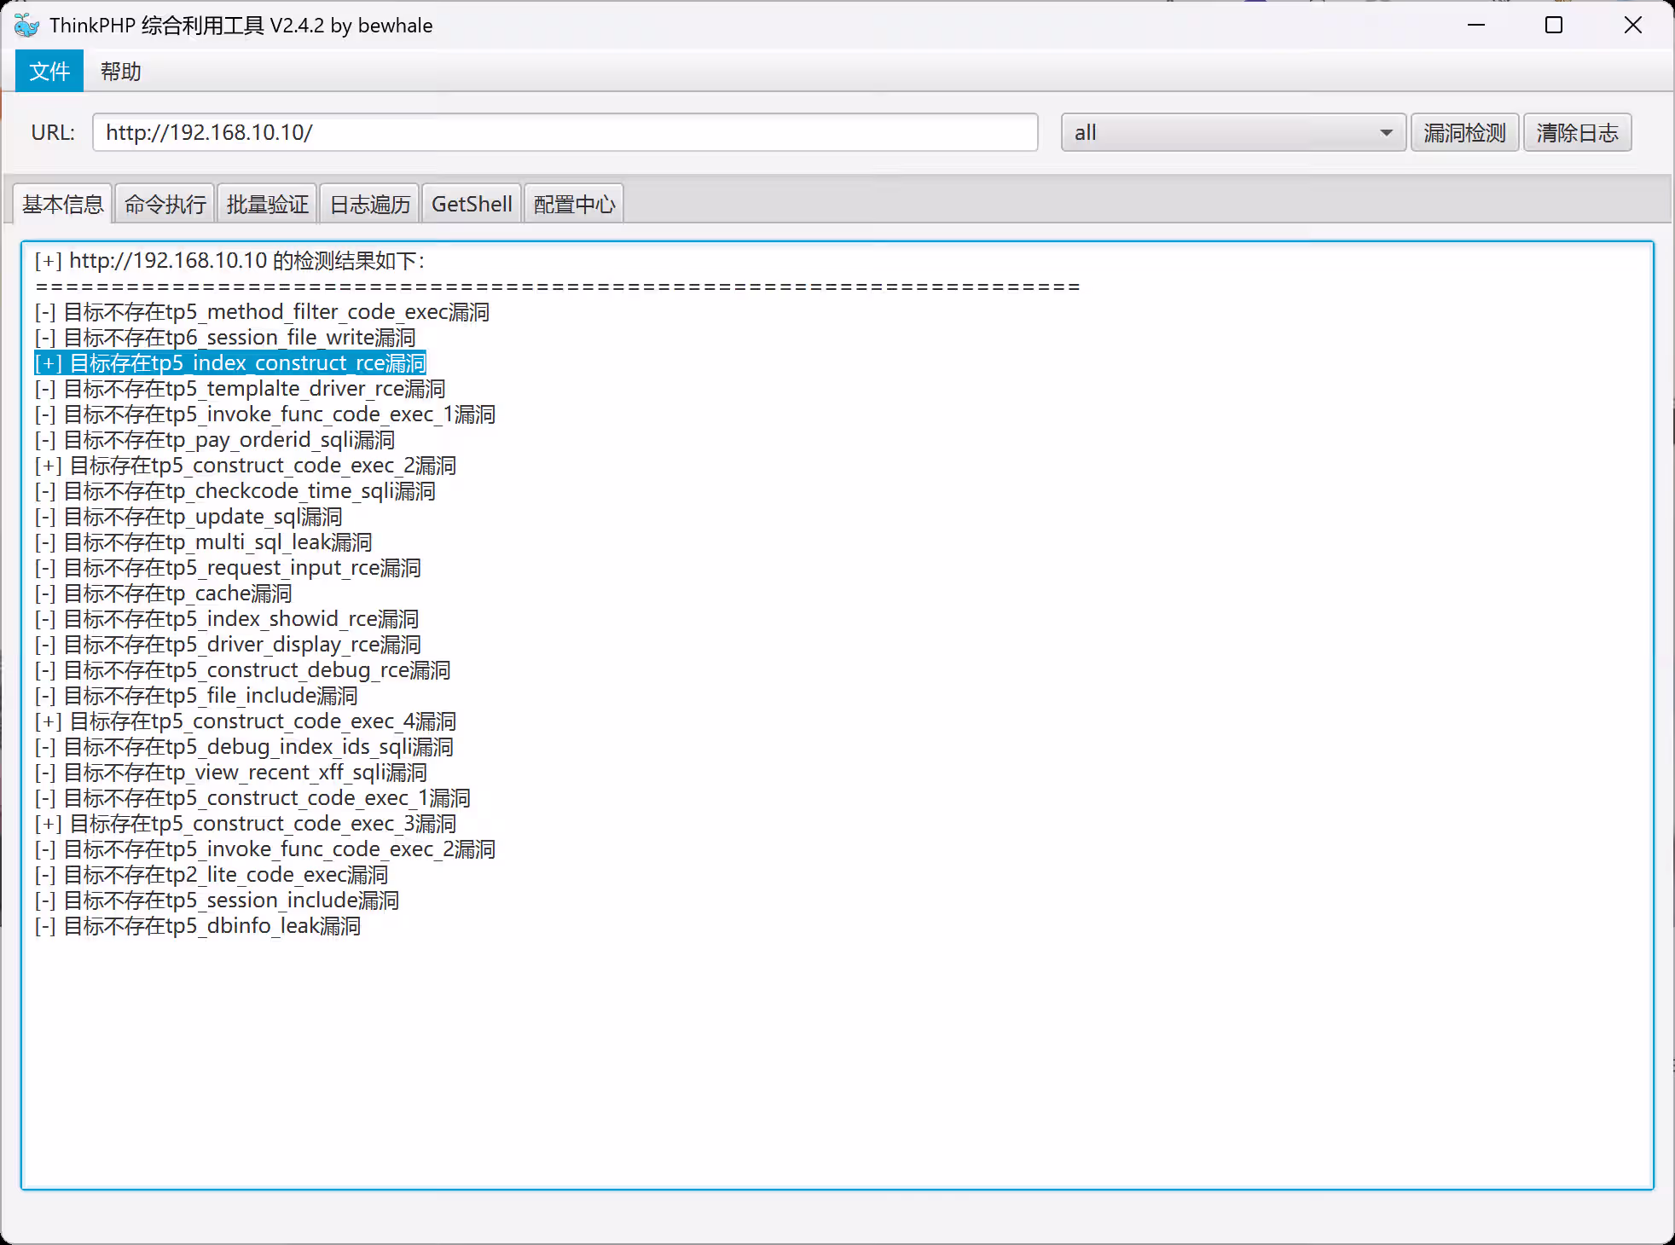Close the ThinkPHP tool window
The image size is (1675, 1245).
1632,26
